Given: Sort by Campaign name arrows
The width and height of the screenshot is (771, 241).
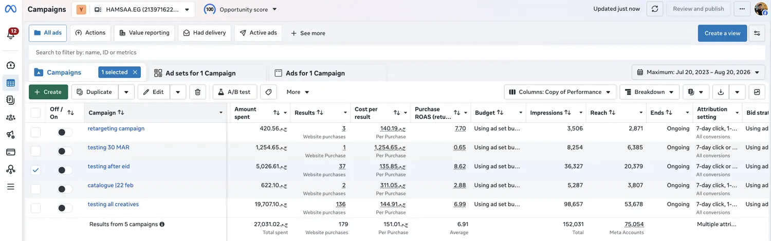Looking at the screenshot, I should 121,113.
